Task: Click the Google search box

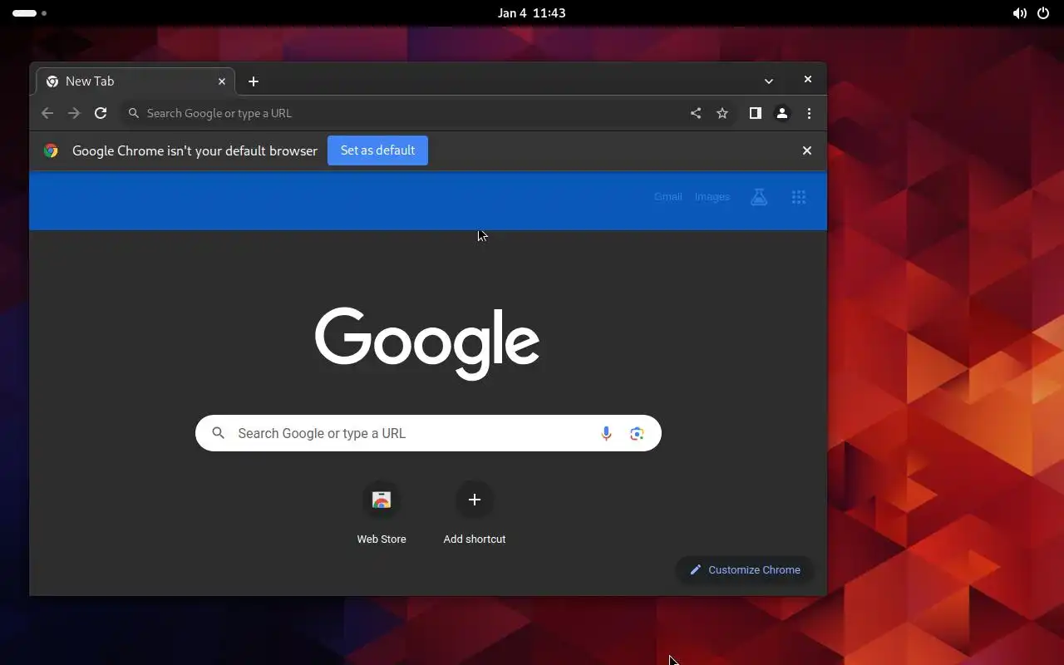Action: pos(428,433)
